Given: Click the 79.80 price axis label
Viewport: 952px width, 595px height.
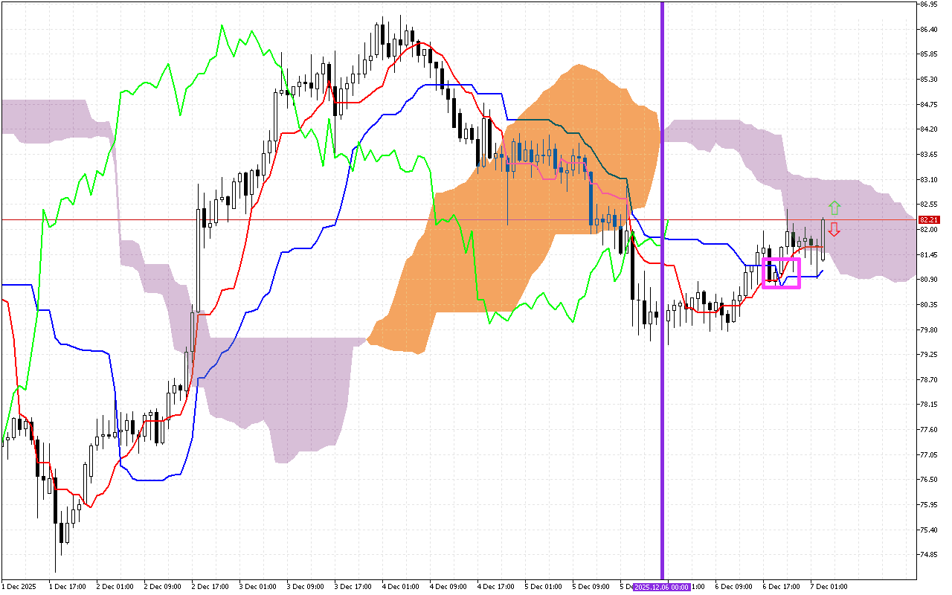Looking at the screenshot, I should tap(927, 329).
